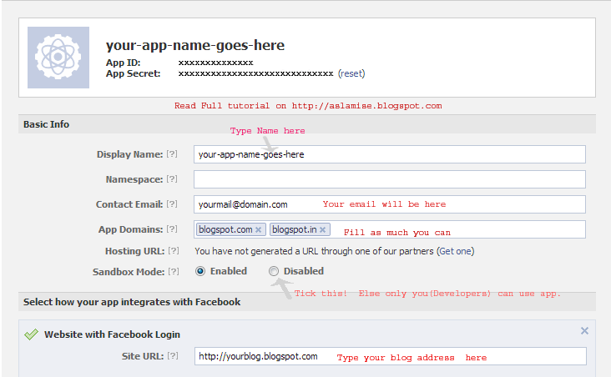Screen dimensions: 611x377
Task: Click the App ID label
Action: [x=124, y=63]
